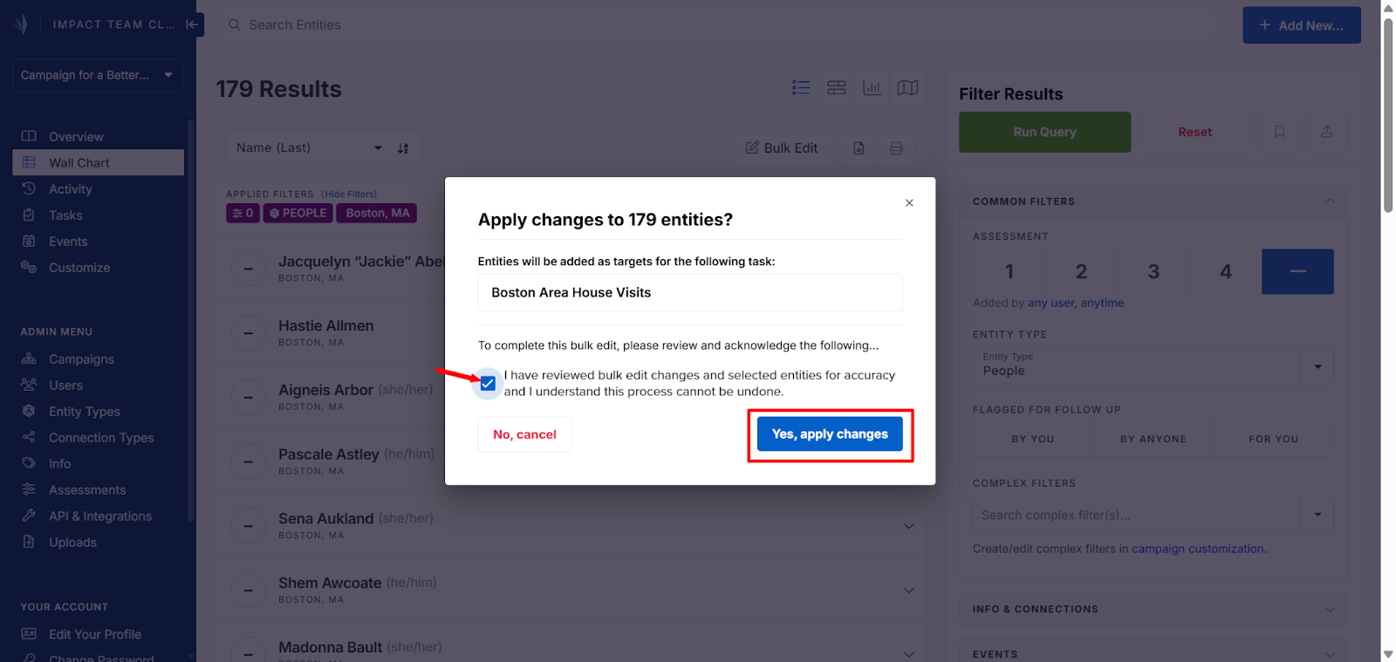Toggle flagged BY YOU filter
The image size is (1396, 662).
tap(1033, 439)
